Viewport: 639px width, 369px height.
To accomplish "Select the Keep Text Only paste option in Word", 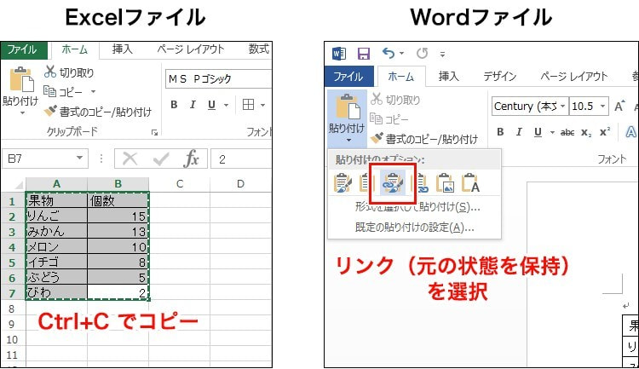I will pyautogui.click(x=470, y=182).
